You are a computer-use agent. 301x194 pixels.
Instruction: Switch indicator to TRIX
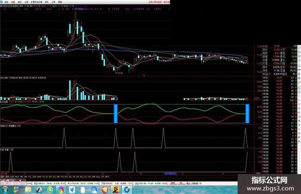34,176
